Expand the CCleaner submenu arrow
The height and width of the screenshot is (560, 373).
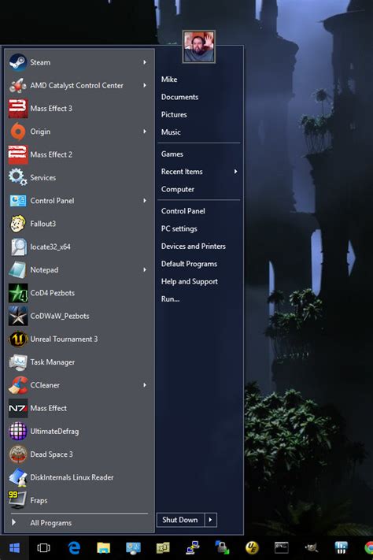pyautogui.click(x=145, y=385)
